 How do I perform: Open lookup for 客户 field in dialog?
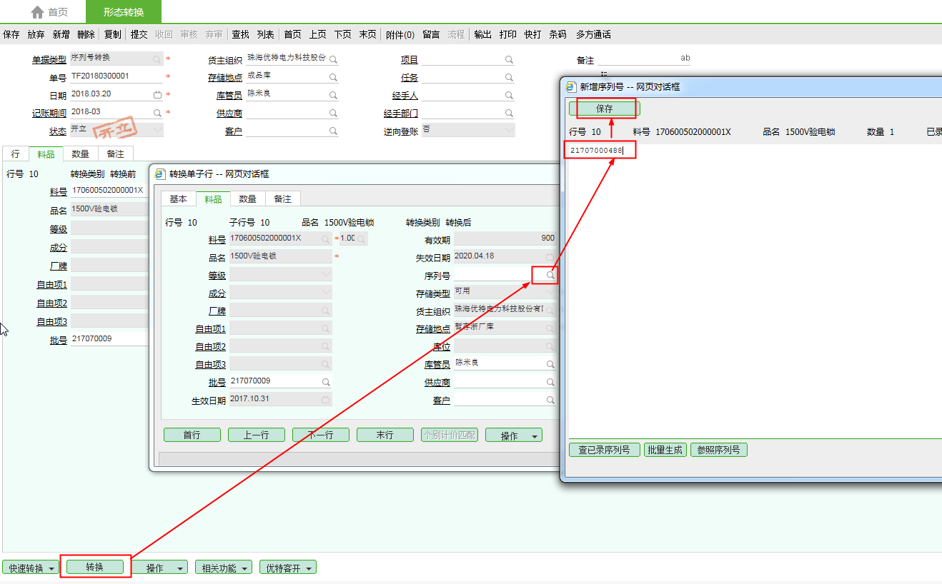pos(550,401)
